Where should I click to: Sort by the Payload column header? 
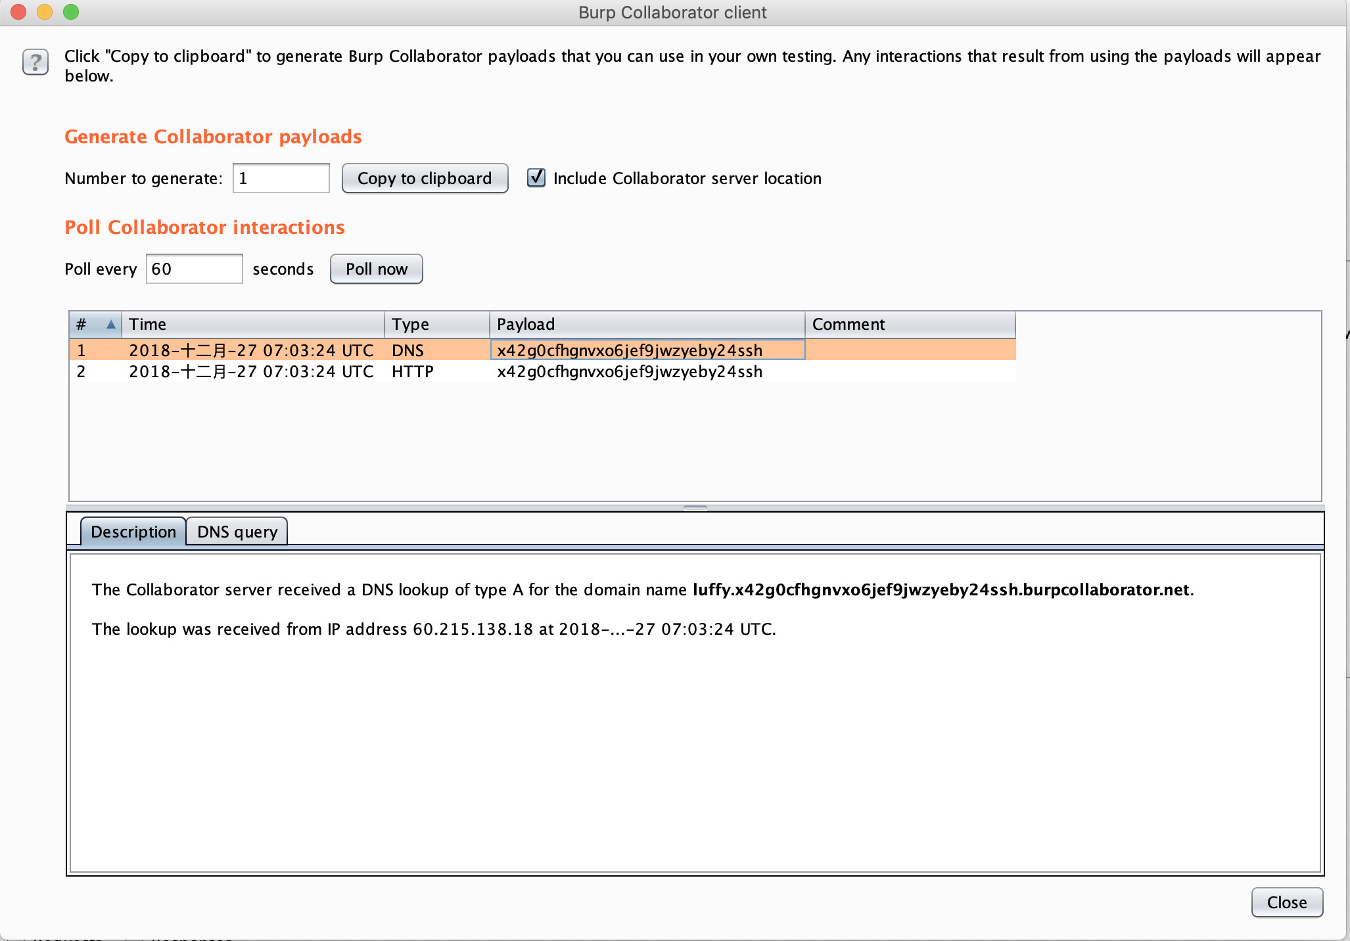(x=647, y=324)
